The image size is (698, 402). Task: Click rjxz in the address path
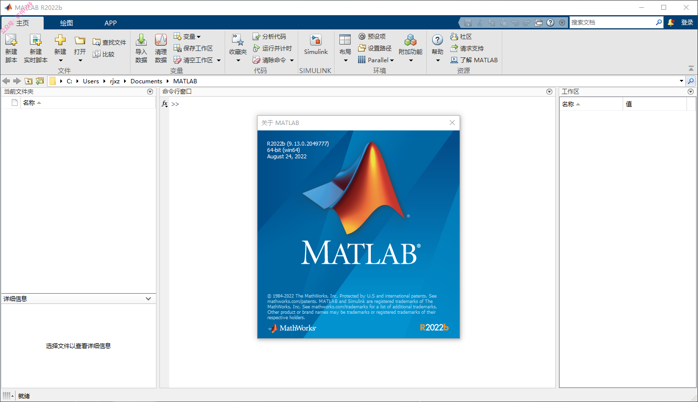tap(115, 81)
